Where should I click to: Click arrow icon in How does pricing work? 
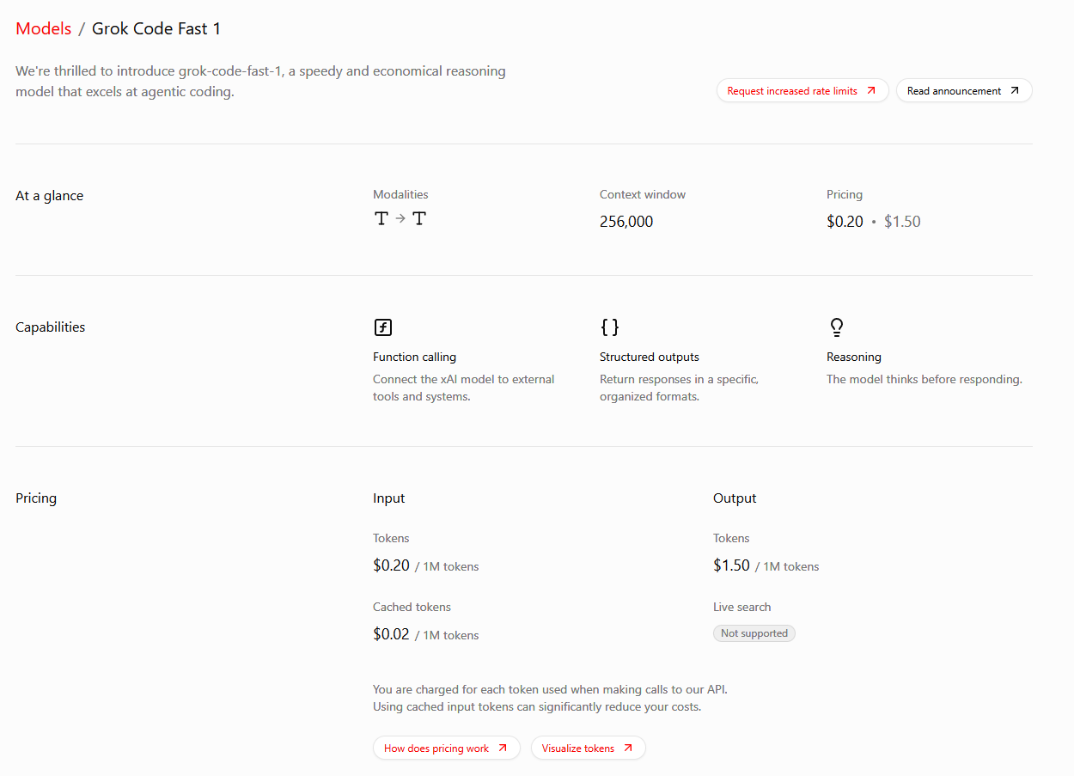[x=503, y=748]
